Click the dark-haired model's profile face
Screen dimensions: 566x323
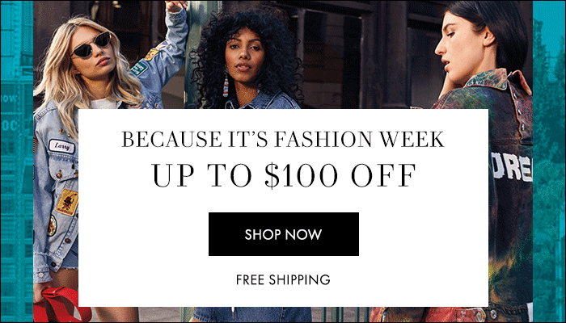click(455, 48)
